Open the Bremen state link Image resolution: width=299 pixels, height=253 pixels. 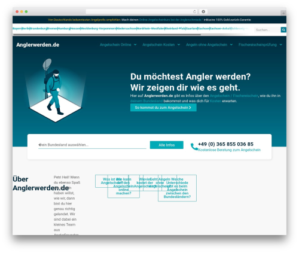(53, 29)
